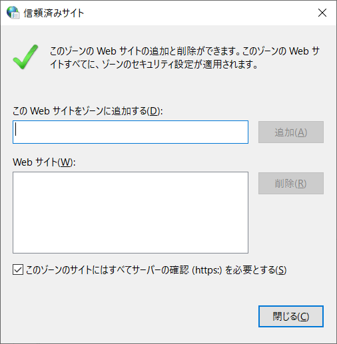Click the 追加(A) button

(291, 132)
